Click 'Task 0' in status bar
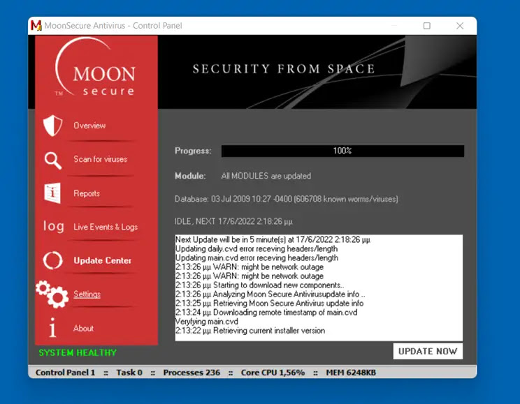Screen dimensions: 520x404 (129, 373)
